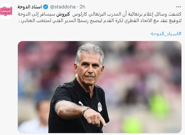Click the tweet line mentioning الاتحاد القطري

(100, 21)
